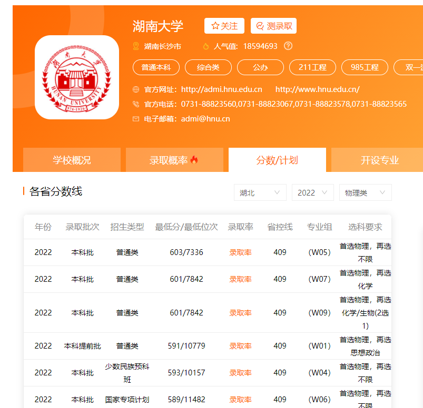This screenshot has width=423, height=408.
Task: Click the 测录取 button
Action: click(273, 26)
